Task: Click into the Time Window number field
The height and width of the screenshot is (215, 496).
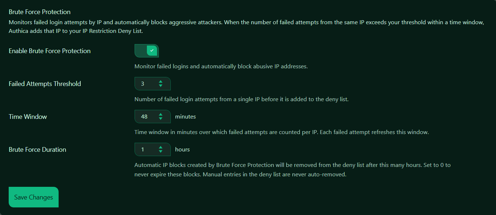Action: pos(147,117)
